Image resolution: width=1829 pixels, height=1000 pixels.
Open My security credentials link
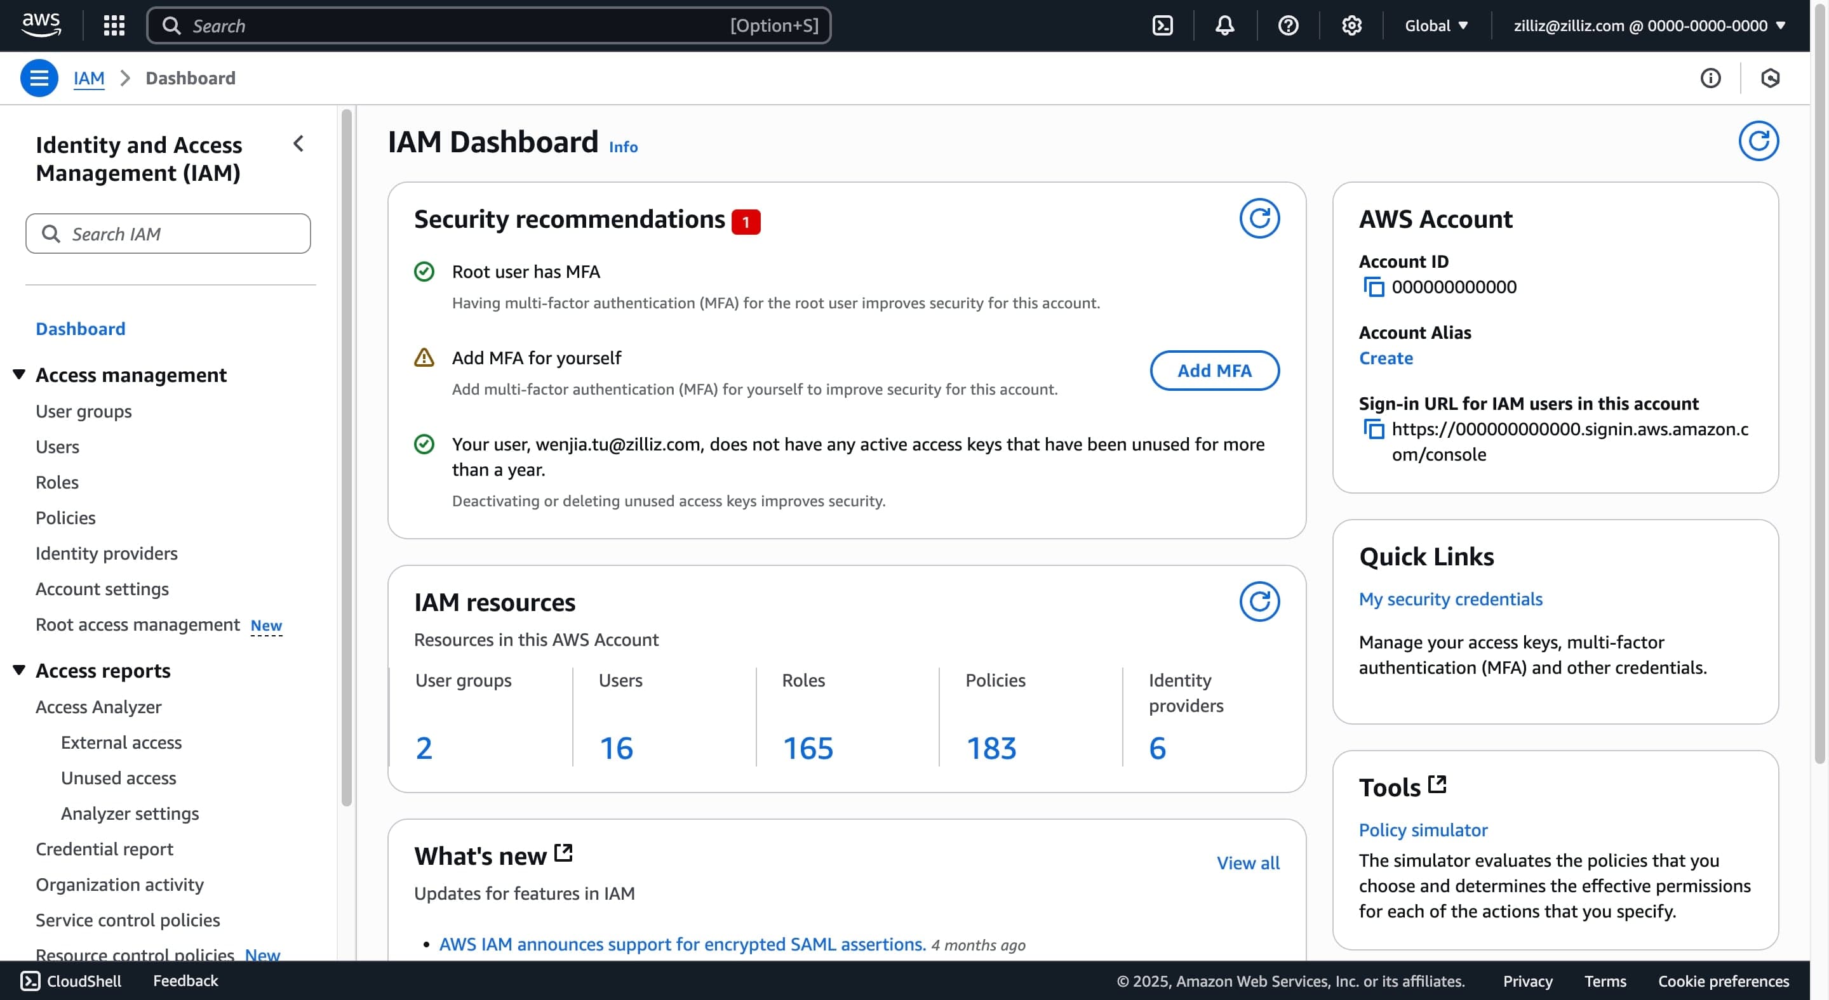pyautogui.click(x=1450, y=599)
